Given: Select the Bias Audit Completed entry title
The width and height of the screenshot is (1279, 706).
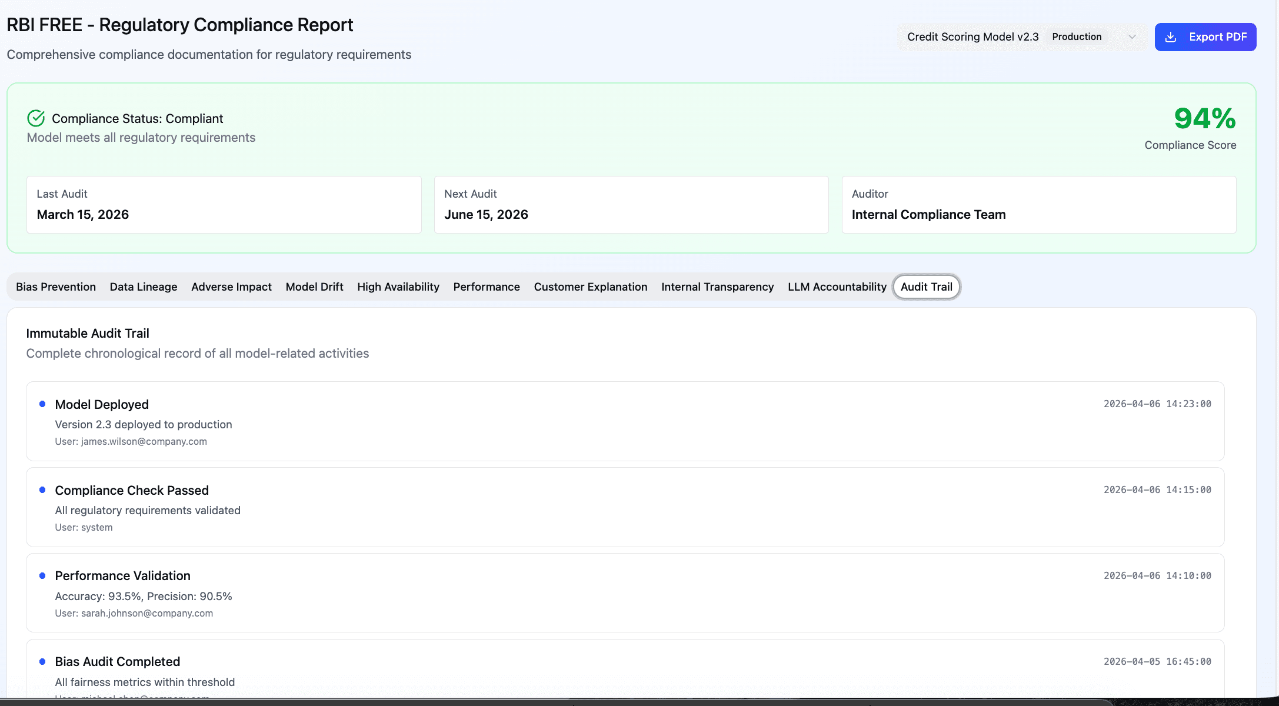Looking at the screenshot, I should [118, 661].
